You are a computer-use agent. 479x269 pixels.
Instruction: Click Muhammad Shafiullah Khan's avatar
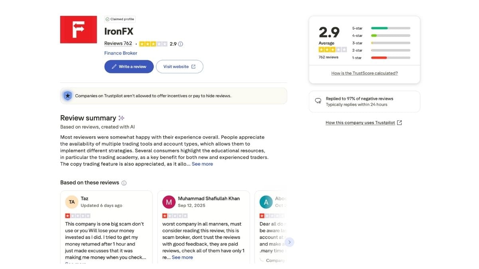(x=169, y=202)
